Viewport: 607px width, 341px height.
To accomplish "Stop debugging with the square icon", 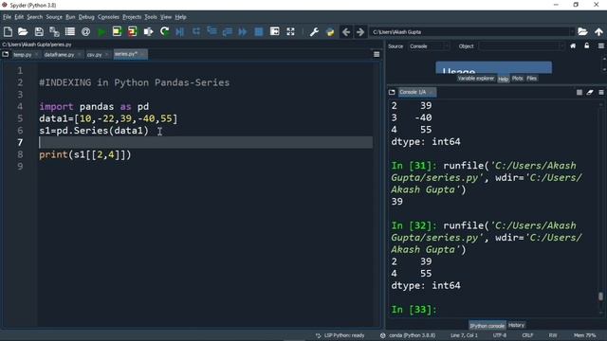I will tap(259, 31).
